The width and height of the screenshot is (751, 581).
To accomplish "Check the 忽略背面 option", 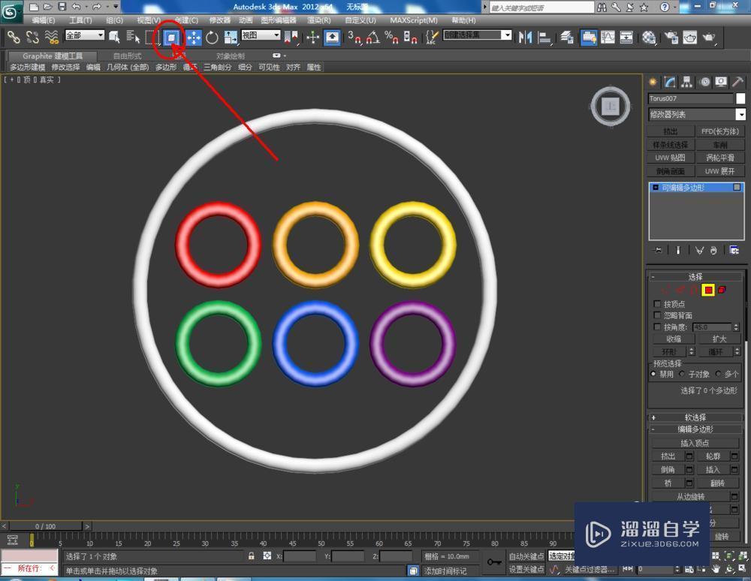I will pyautogui.click(x=659, y=315).
